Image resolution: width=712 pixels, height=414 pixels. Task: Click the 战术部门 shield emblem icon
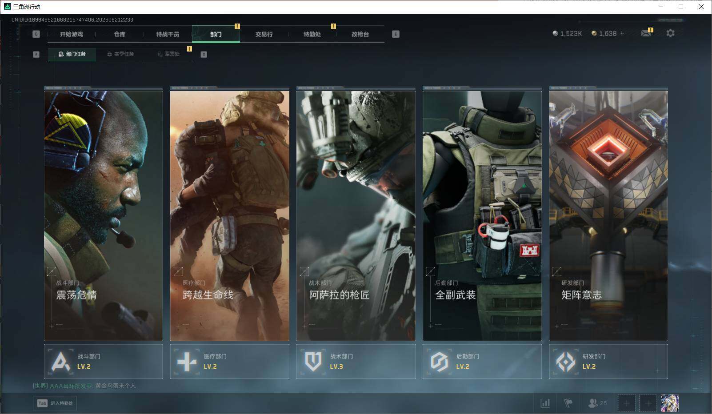313,362
